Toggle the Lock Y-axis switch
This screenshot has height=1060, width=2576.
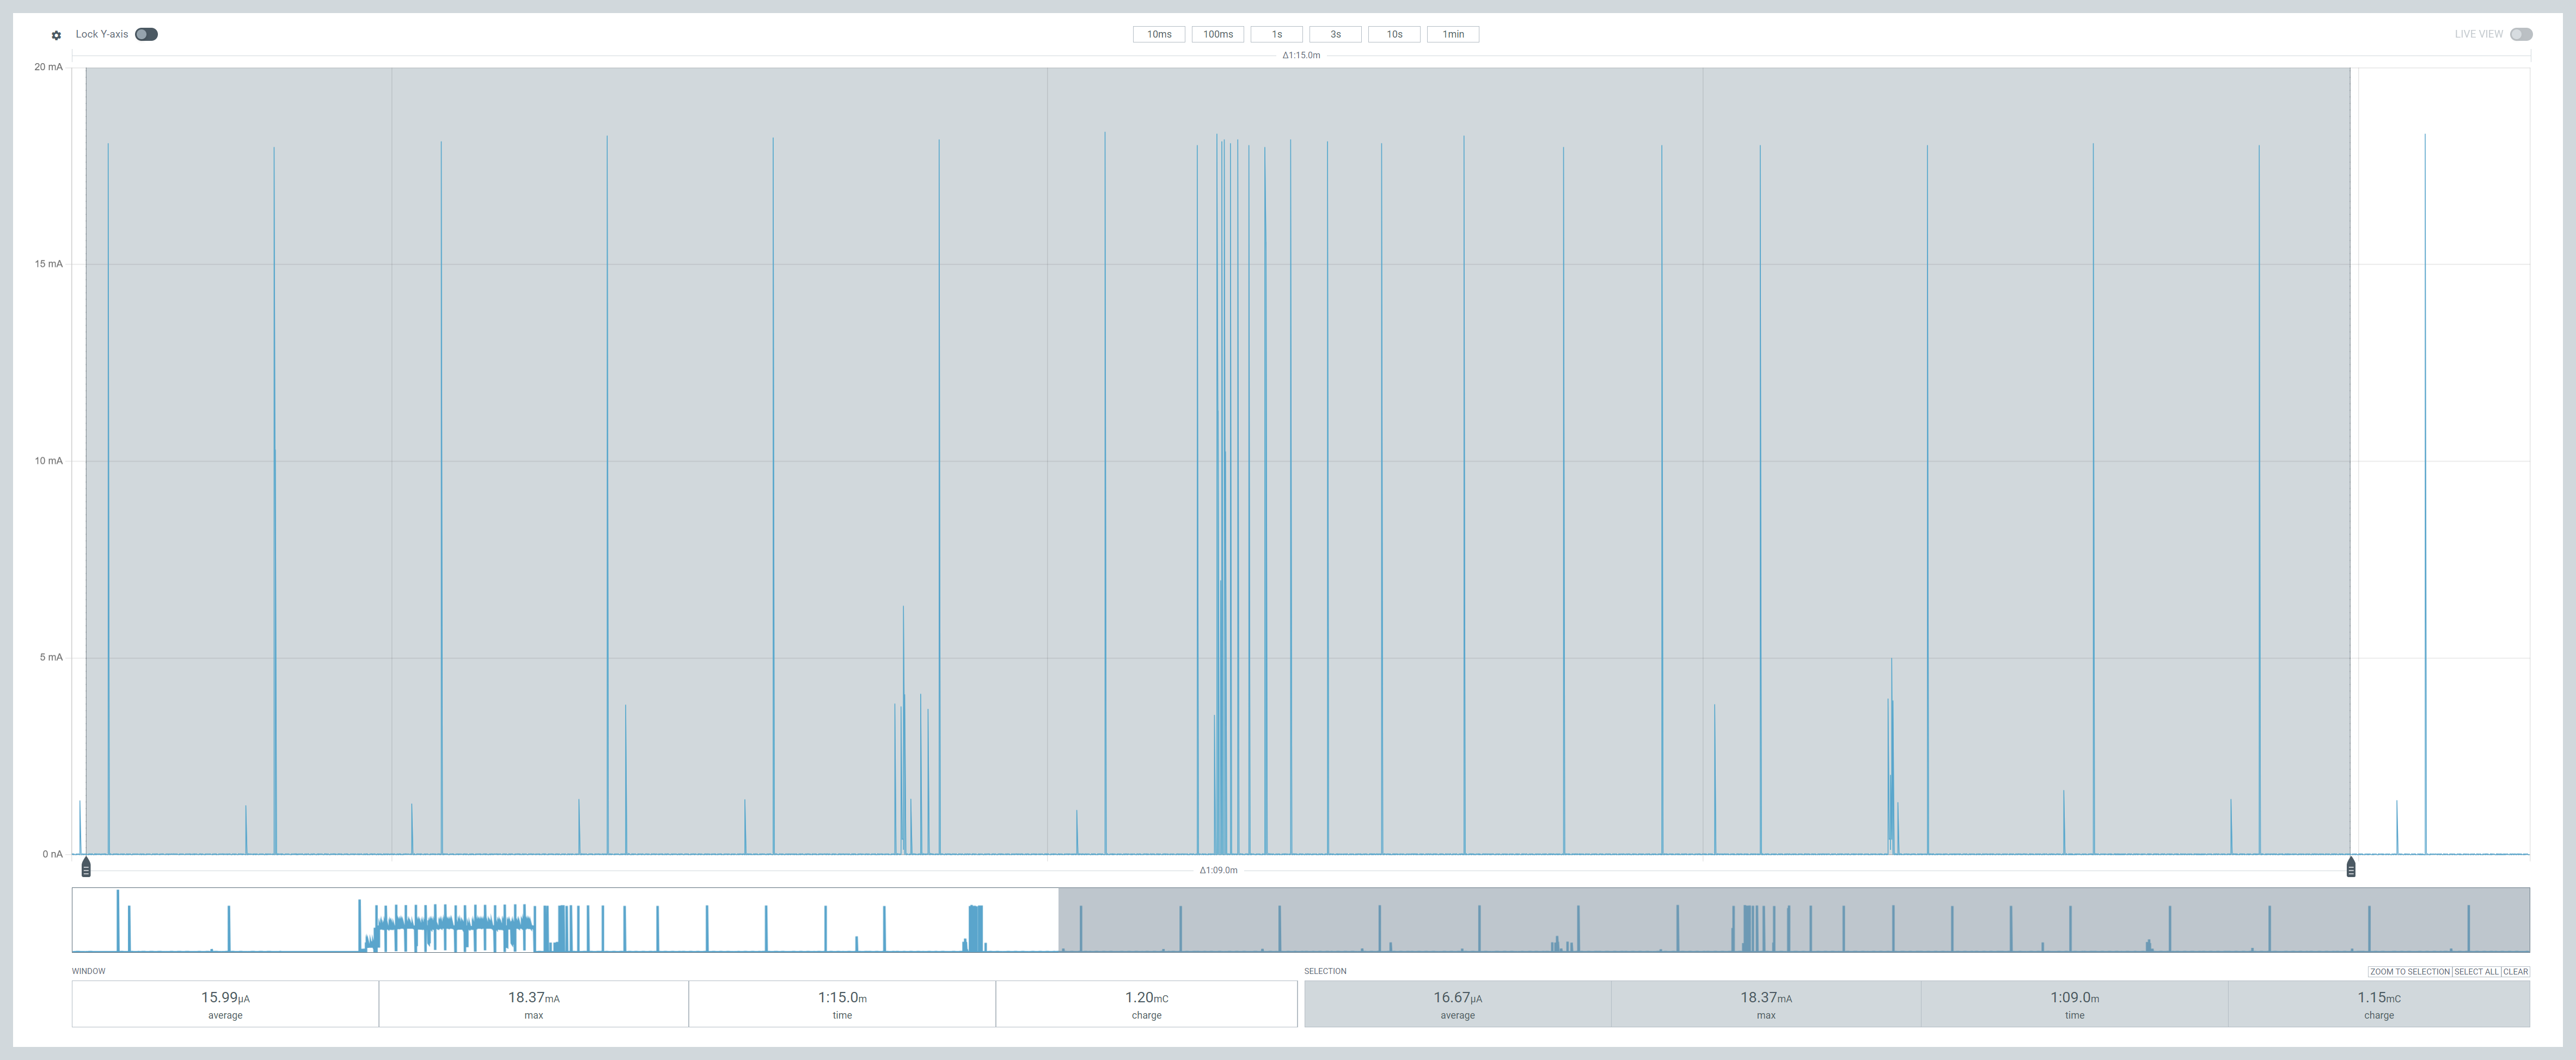point(146,34)
